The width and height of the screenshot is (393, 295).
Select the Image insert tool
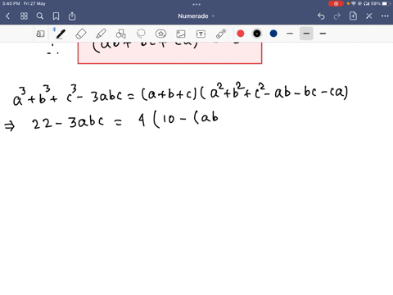point(181,34)
